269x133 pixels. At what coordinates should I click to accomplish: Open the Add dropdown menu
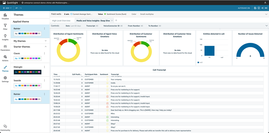coord(7,8)
